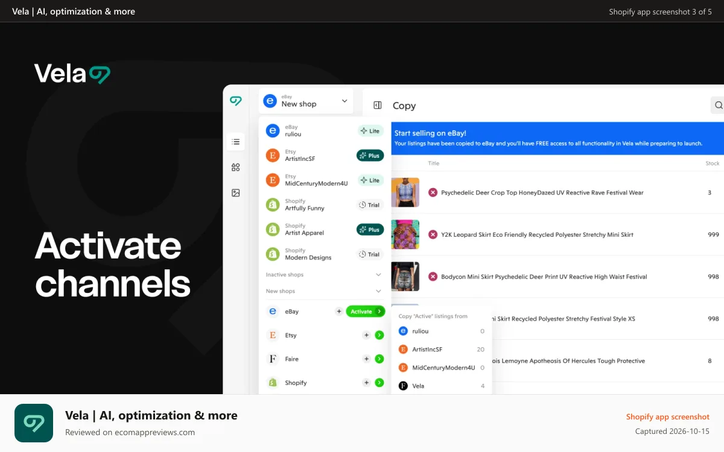Select Etsy shop ArtistIncSF
The width and height of the screenshot is (724, 452).
tap(325, 155)
